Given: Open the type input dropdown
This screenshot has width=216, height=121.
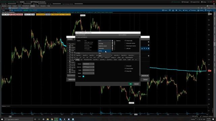Looking at the screenshot, I should click(x=104, y=41).
